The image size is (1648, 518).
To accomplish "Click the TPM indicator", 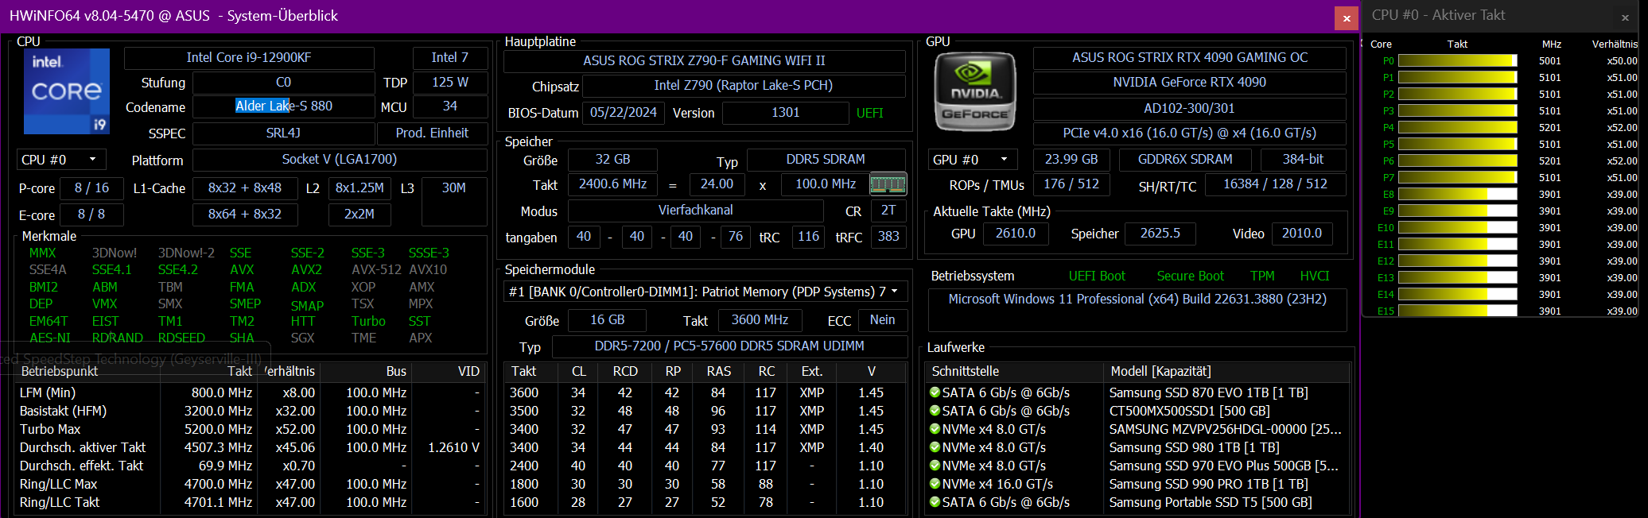I will point(1261,276).
